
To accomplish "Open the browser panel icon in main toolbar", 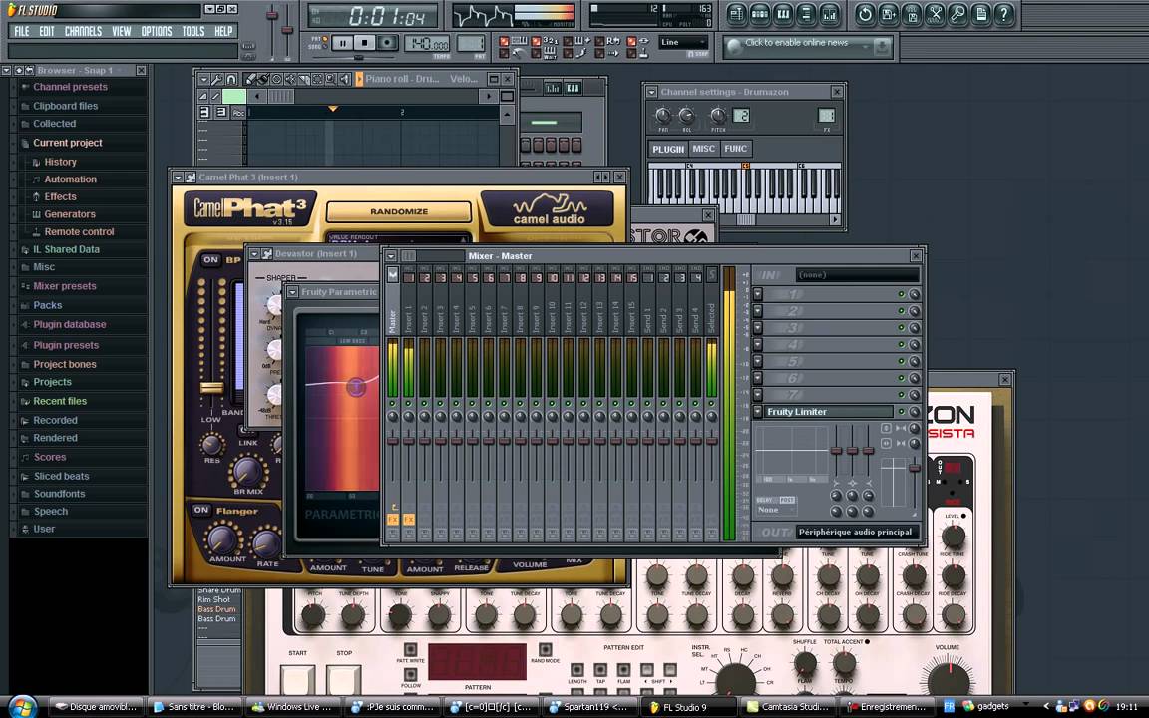I will [806, 14].
